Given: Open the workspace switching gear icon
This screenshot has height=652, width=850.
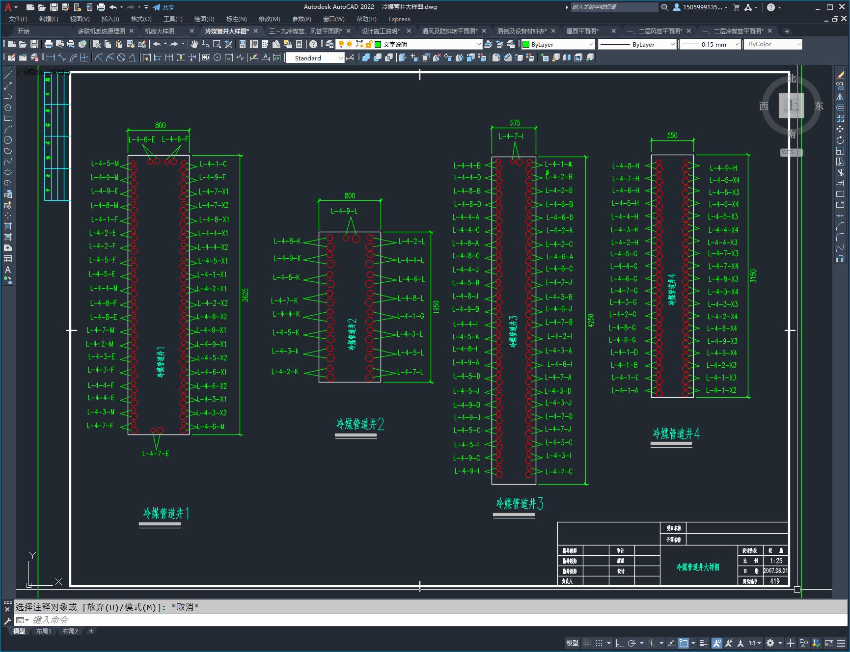Looking at the screenshot, I should (770, 643).
